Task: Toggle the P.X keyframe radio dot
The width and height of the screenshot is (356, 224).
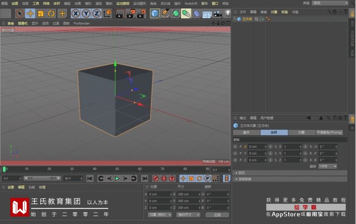Action: pos(236,147)
